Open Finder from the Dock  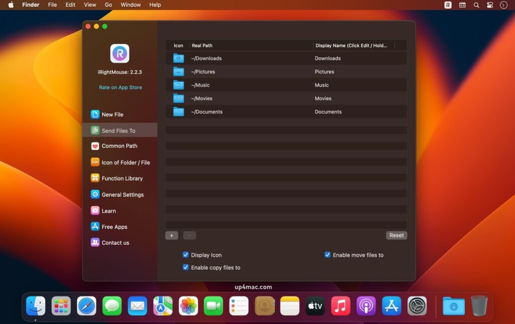coord(35,305)
